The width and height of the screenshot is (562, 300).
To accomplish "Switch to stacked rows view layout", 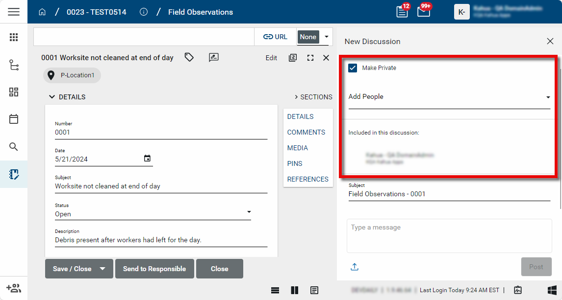I will (x=276, y=290).
